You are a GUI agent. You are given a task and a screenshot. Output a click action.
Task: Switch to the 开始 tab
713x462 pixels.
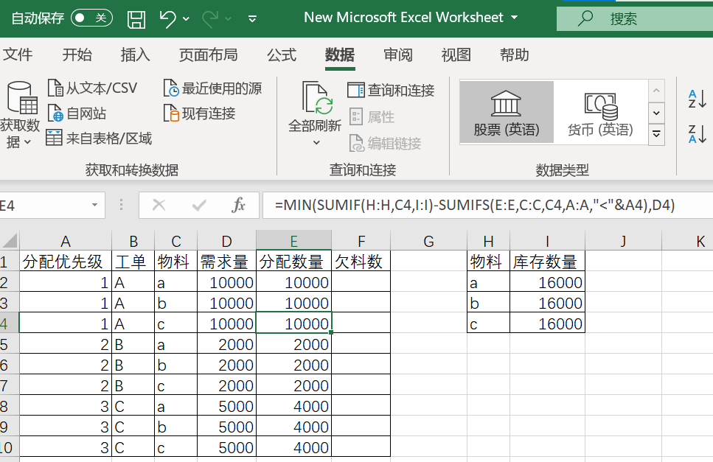(77, 55)
